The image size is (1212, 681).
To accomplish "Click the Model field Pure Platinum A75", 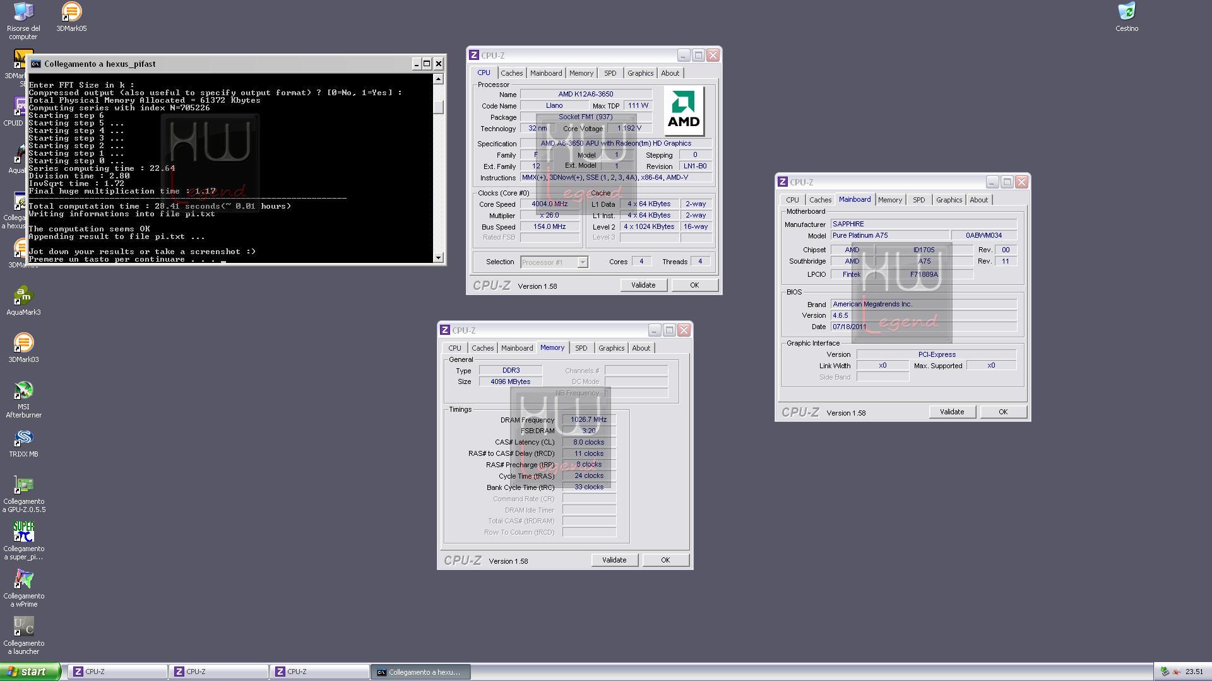I will [890, 235].
